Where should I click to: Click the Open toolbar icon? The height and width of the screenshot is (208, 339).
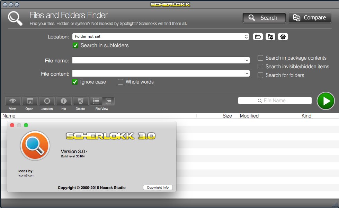(30, 101)
